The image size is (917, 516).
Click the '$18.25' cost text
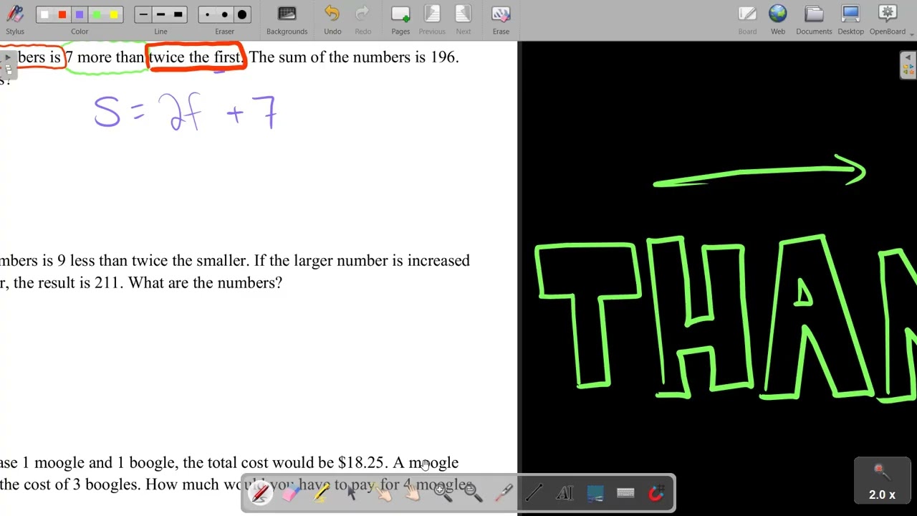point(361,462)
